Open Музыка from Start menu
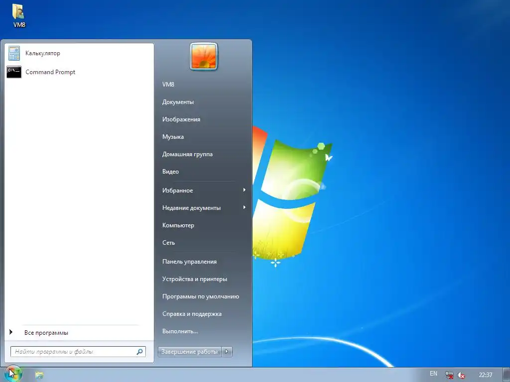This screenshot has width=510, height=382. [173, 137]
